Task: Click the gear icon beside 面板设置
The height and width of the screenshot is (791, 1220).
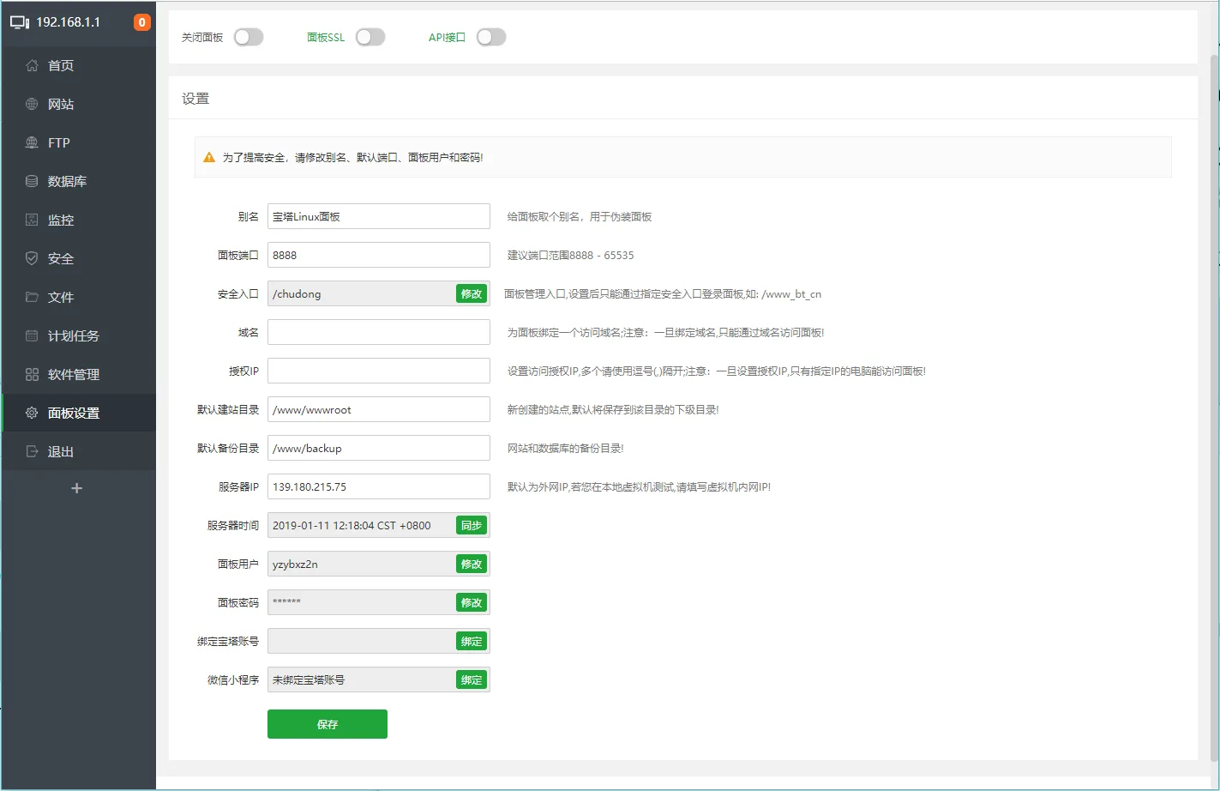Action: (32, 413)
